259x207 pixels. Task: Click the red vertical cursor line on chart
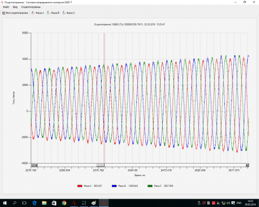pos(104,98)
